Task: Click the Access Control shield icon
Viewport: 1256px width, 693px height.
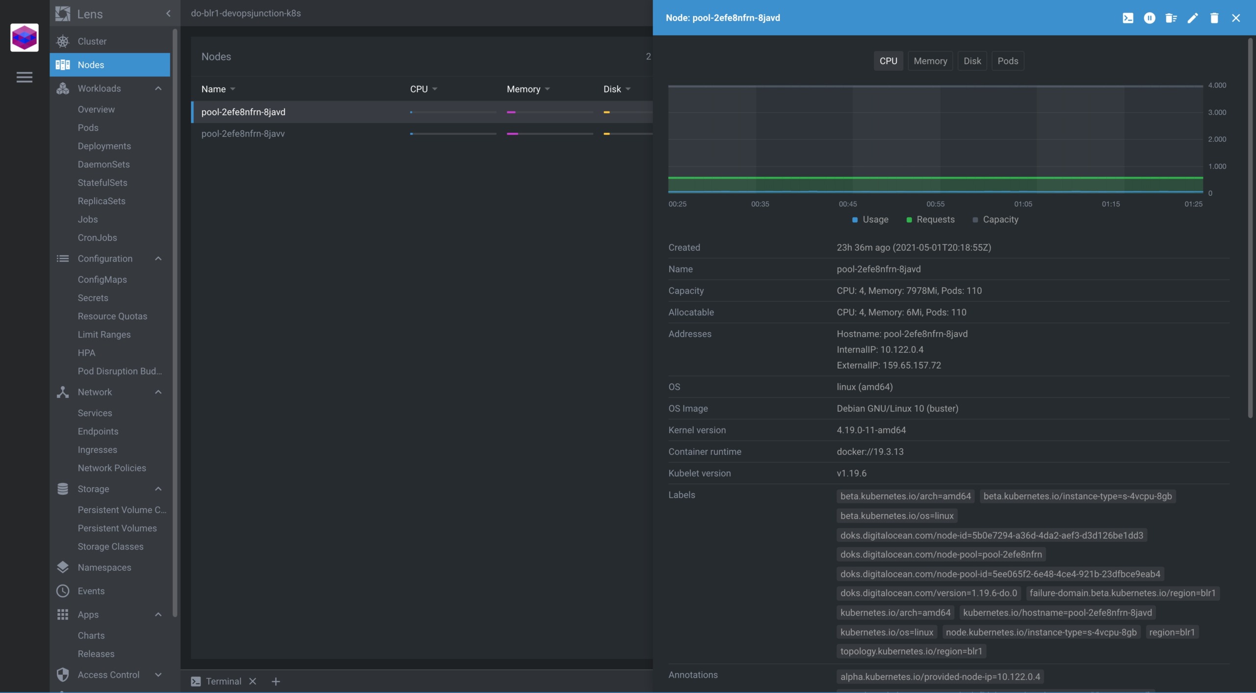Action: pyautogui.click(x=63, y=675)
